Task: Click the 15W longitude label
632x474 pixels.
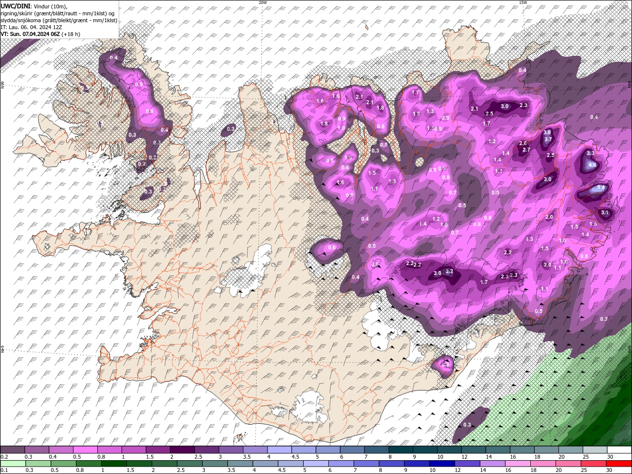Action: point(523,2)
